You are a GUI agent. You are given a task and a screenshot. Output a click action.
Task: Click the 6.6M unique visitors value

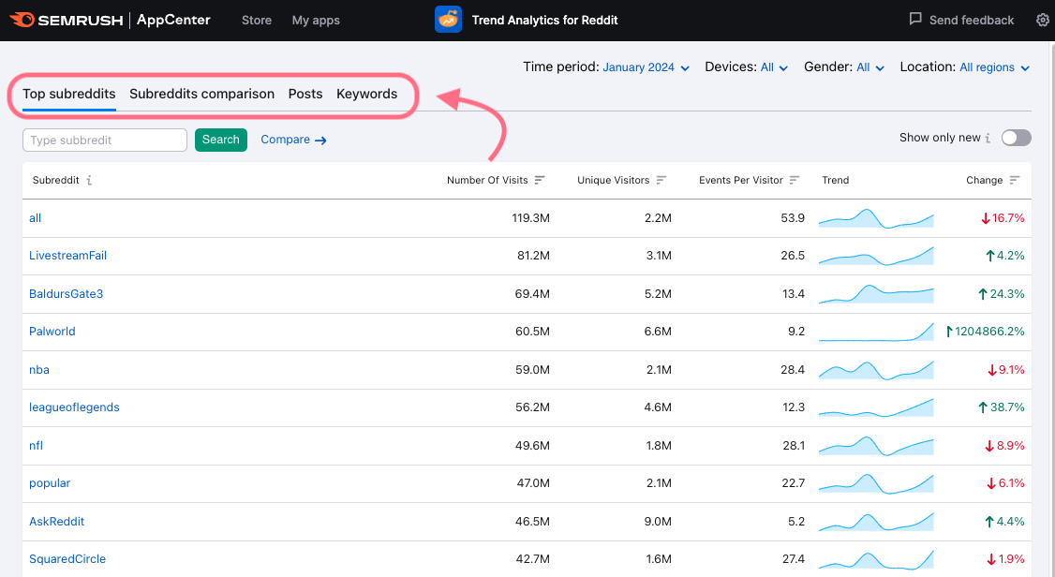[658, 332]
